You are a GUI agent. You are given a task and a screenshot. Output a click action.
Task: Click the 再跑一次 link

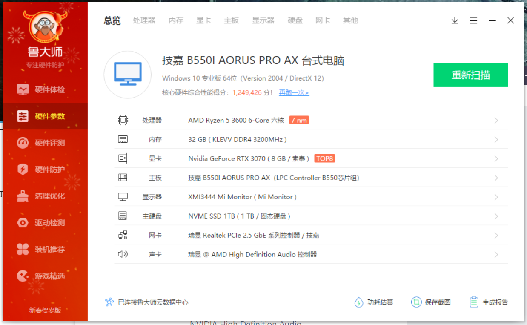[294, 92]
